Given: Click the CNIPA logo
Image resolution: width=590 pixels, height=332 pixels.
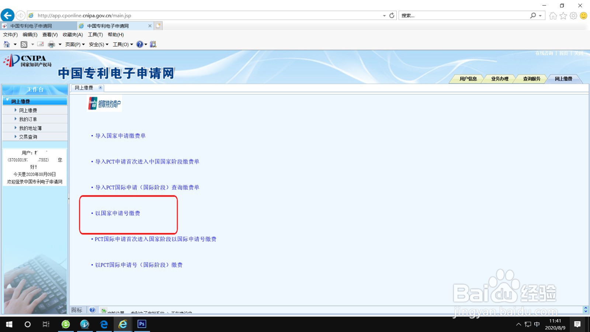Looking at the screenshot, I should [x=28, y=61].
